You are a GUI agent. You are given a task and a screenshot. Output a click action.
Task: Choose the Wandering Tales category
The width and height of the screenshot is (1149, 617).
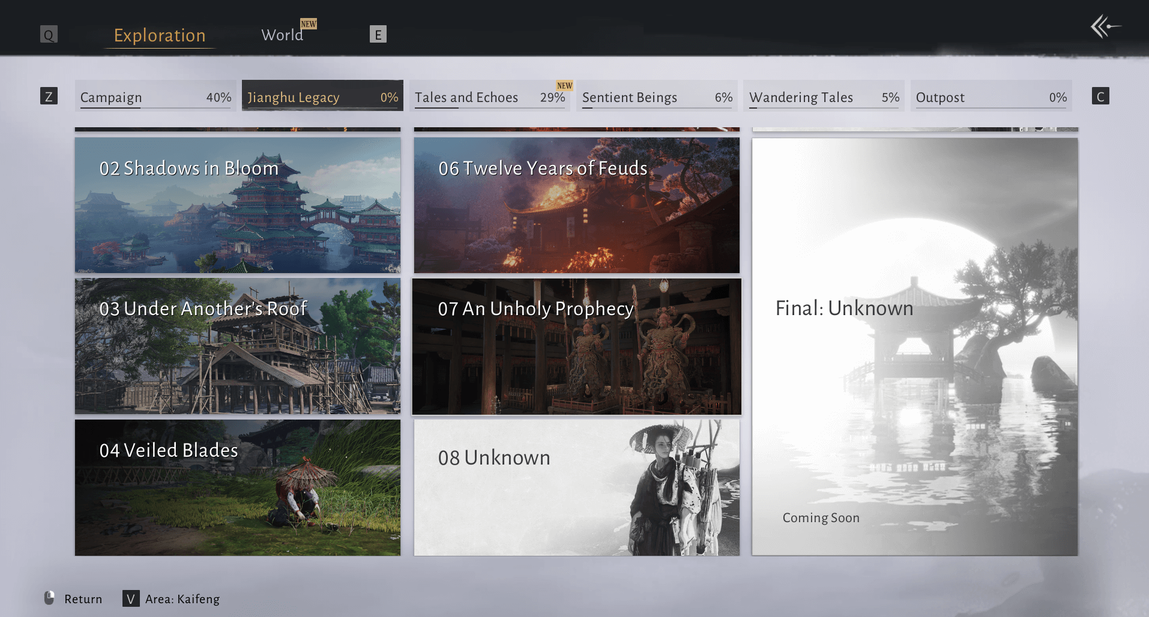pyautogui.click(x=824, y=97)
